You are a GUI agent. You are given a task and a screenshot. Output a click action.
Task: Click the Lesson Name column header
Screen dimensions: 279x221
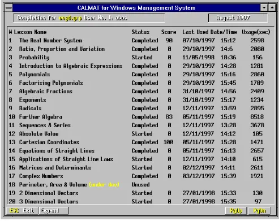click(30, 32)
